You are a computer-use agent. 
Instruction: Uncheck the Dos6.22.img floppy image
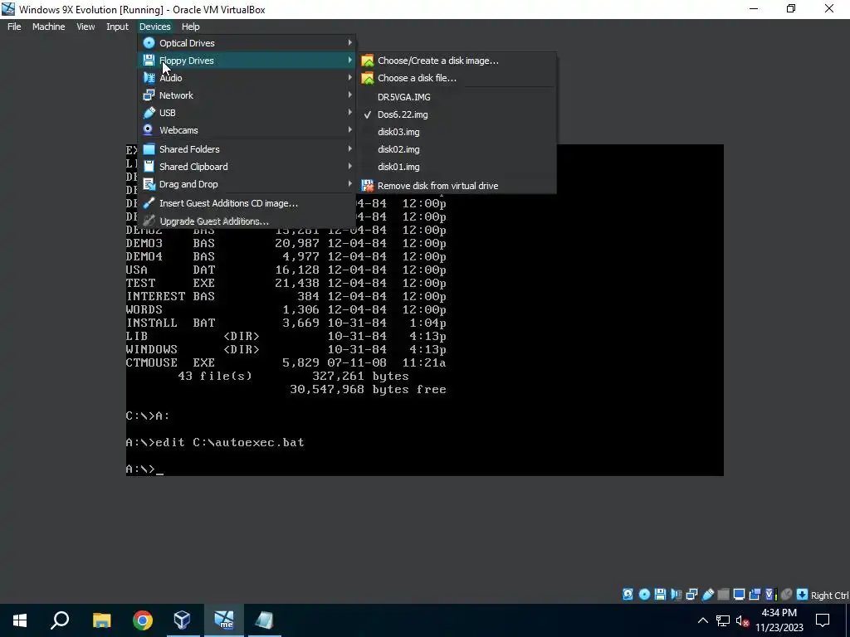[x=457, y=114]
